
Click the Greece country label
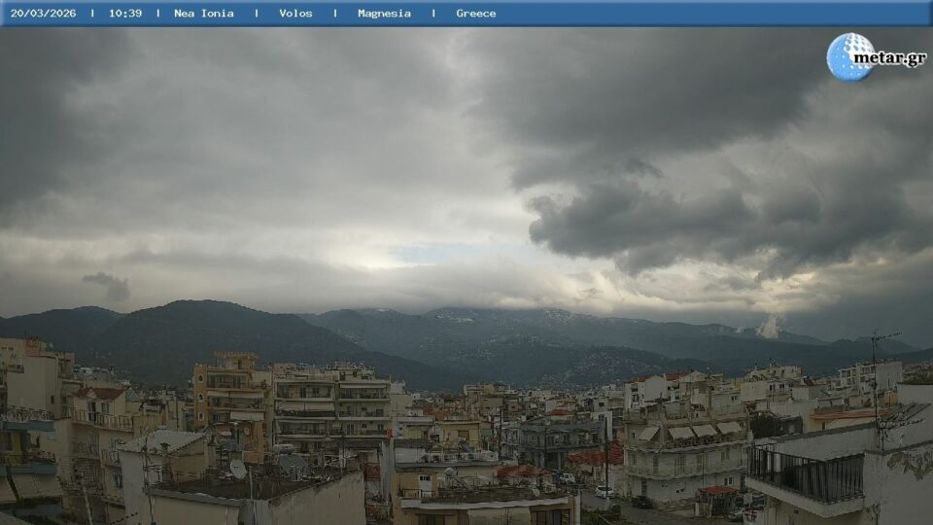tap(476, 14)
